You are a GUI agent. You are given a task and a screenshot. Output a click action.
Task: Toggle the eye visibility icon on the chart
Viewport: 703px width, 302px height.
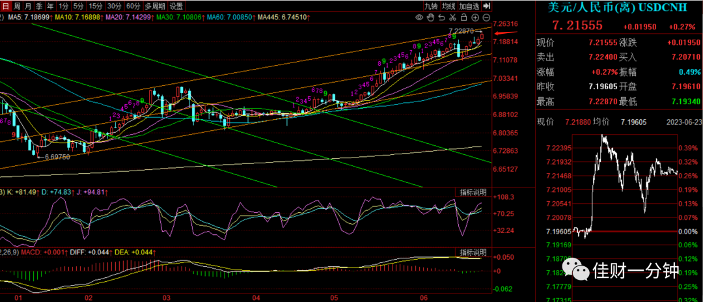(419, 18)
